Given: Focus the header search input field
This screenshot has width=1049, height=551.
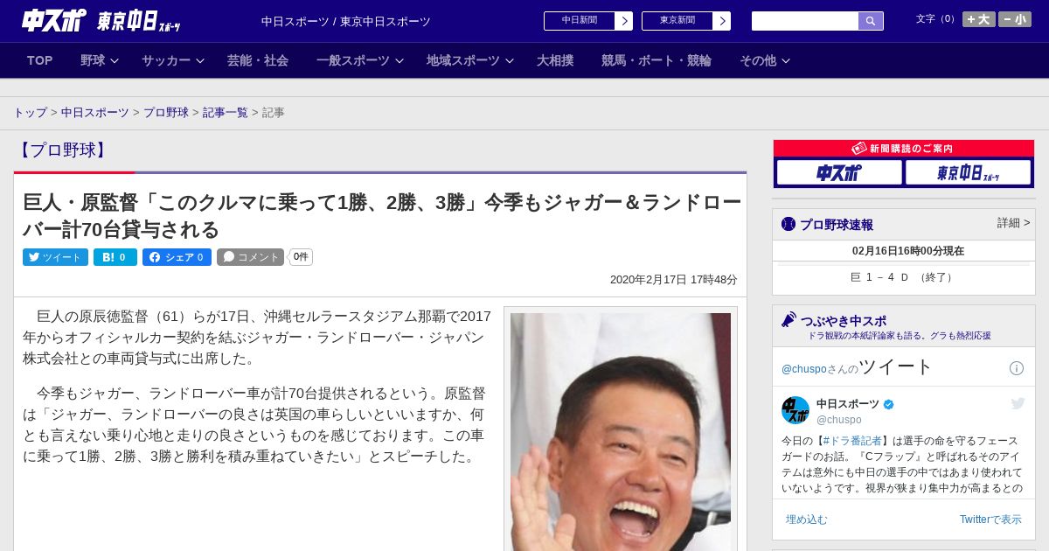Looking at the screenshot, I should pyautogui.click(x=805, y=21).
